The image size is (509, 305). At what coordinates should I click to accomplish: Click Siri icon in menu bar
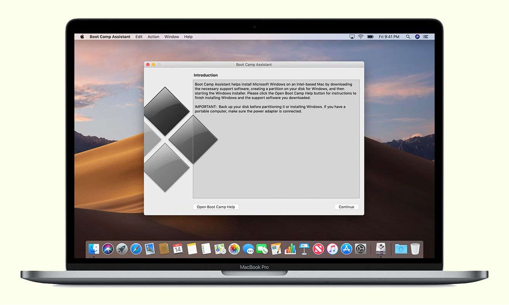[x=417, y=37]
